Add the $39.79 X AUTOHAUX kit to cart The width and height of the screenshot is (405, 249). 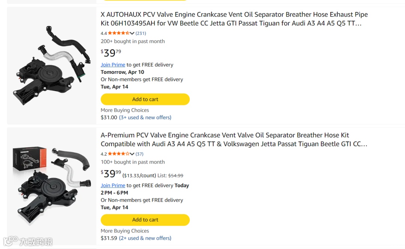pyautogui.click(x=145, y=99)
